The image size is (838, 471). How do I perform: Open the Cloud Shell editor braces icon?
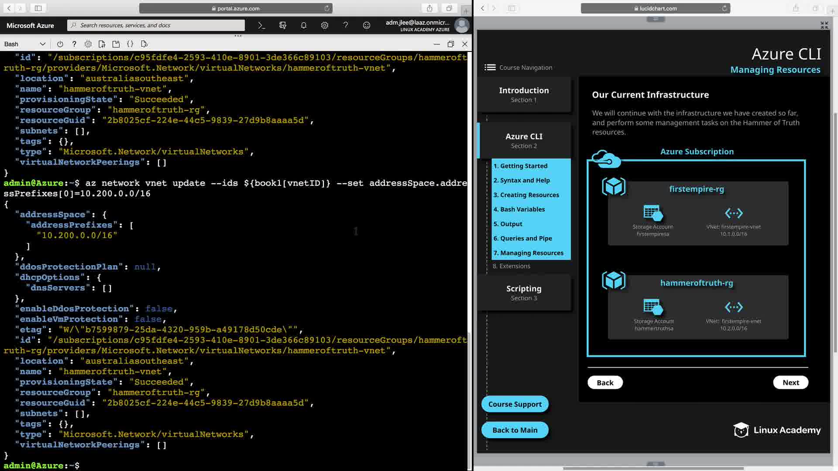130,44
